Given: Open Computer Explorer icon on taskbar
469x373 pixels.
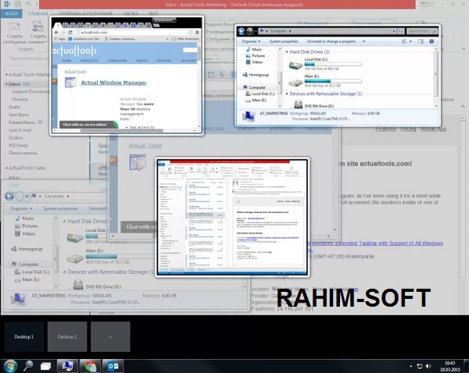Looking at the screenshot, I should (67, 366).
